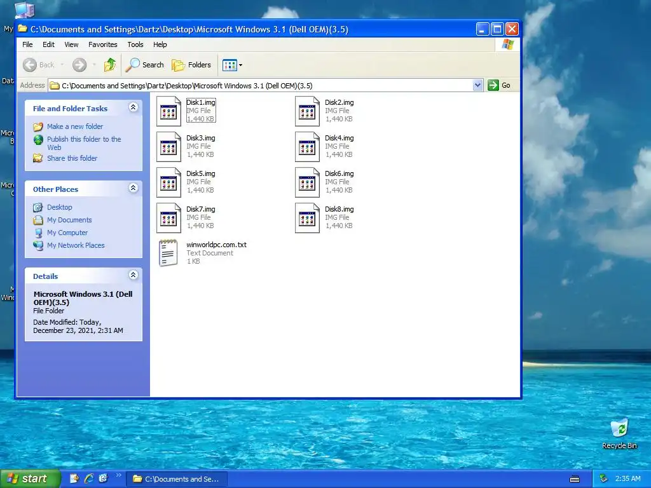This screenshot has height=488, width=651.
Task: Click the Disk1.img file name text
Action: pos(201,102)
